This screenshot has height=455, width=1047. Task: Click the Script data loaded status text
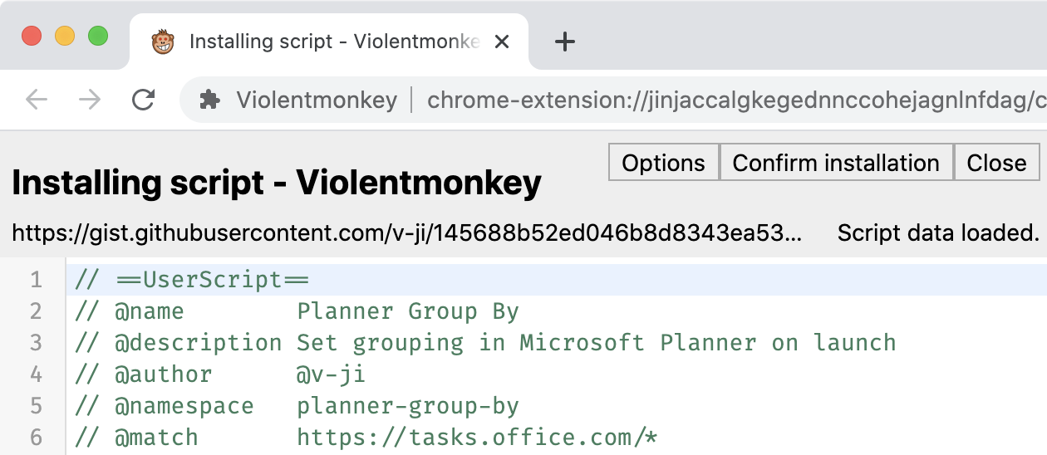pos(939,233)
